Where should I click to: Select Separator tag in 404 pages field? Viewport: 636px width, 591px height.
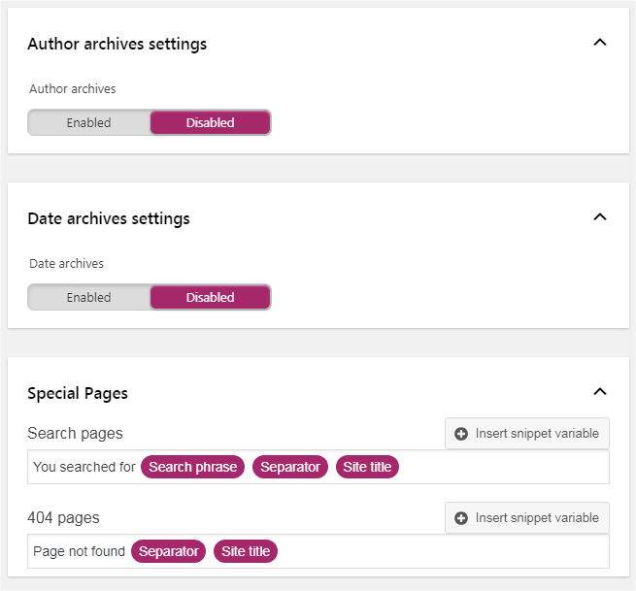[168, 551]
